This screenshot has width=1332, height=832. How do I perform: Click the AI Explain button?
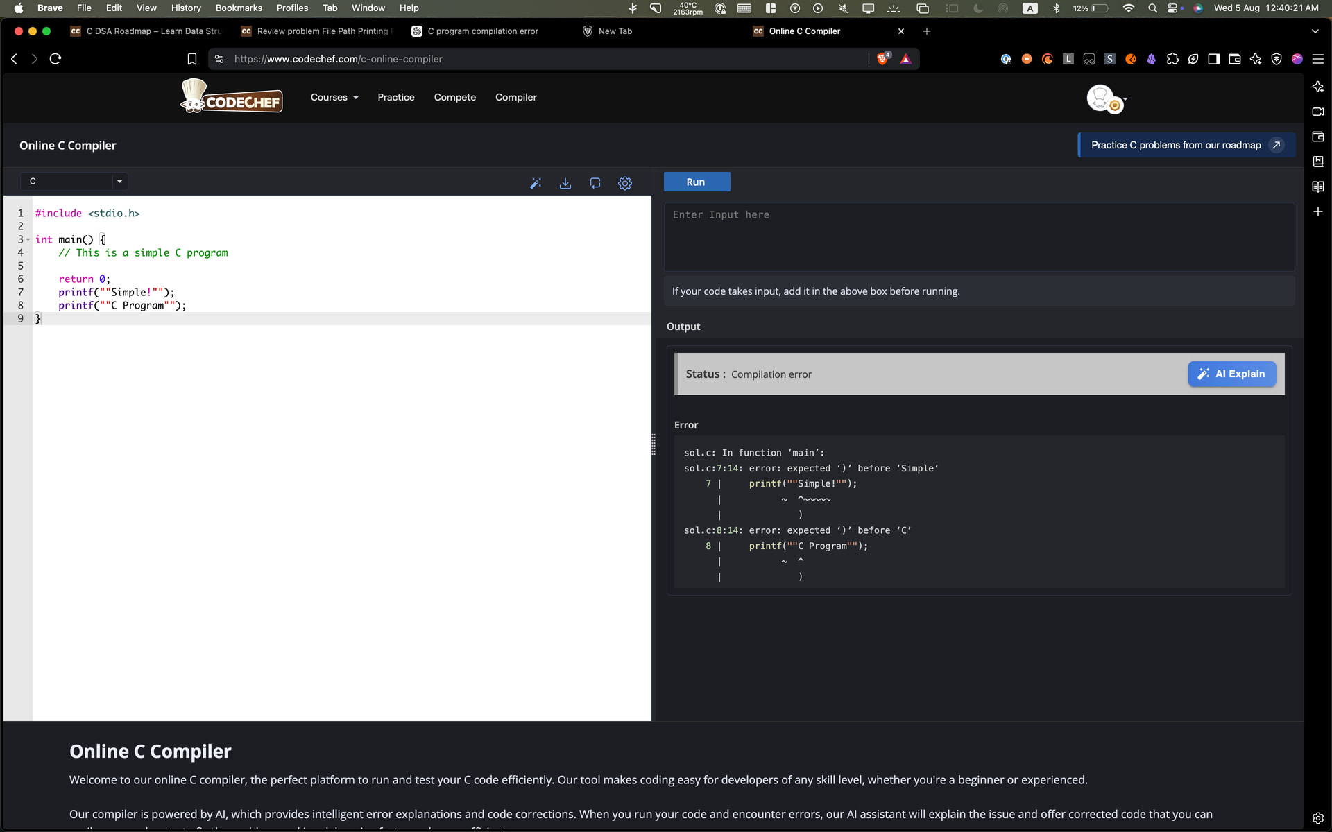click(x=1231, y=374)
